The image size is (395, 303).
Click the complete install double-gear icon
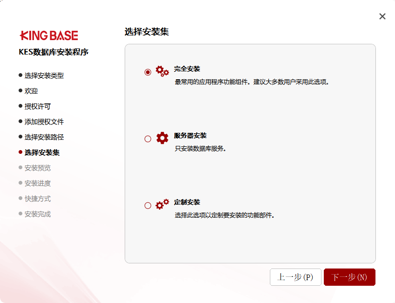(x=162, y=71)
